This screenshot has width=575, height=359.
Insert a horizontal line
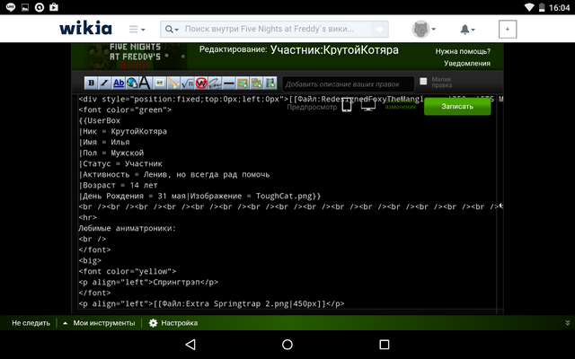(x=228, y=83)
